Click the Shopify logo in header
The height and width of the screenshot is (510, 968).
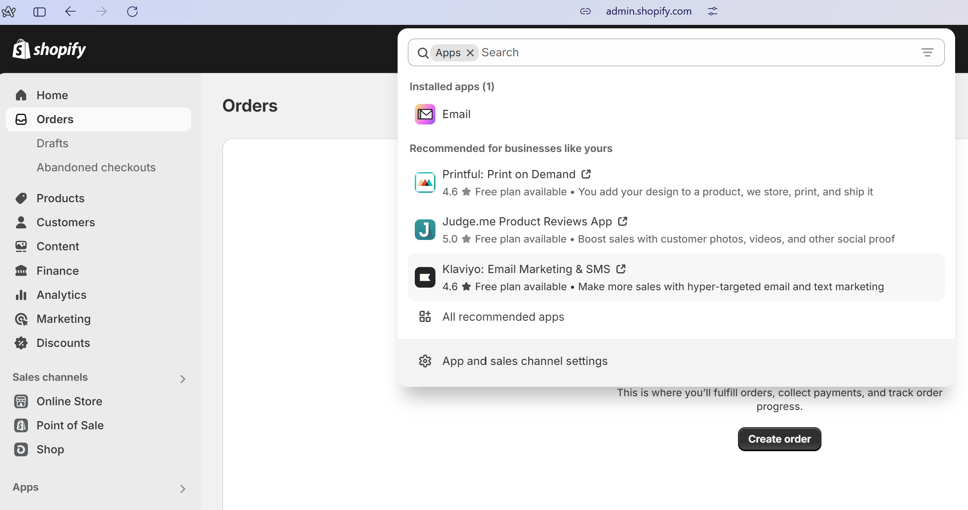(x=49, y=49)
